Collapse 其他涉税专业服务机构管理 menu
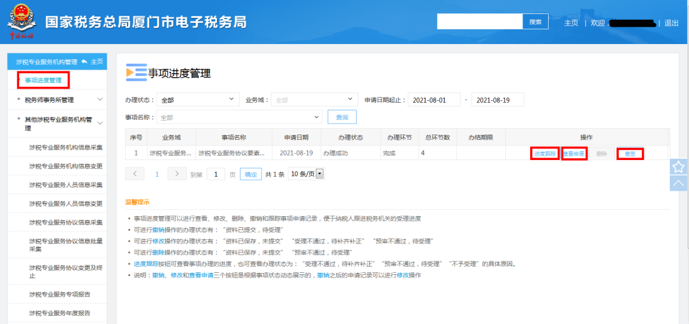This screenshot has width=689, height=324. tap(57, 124)
